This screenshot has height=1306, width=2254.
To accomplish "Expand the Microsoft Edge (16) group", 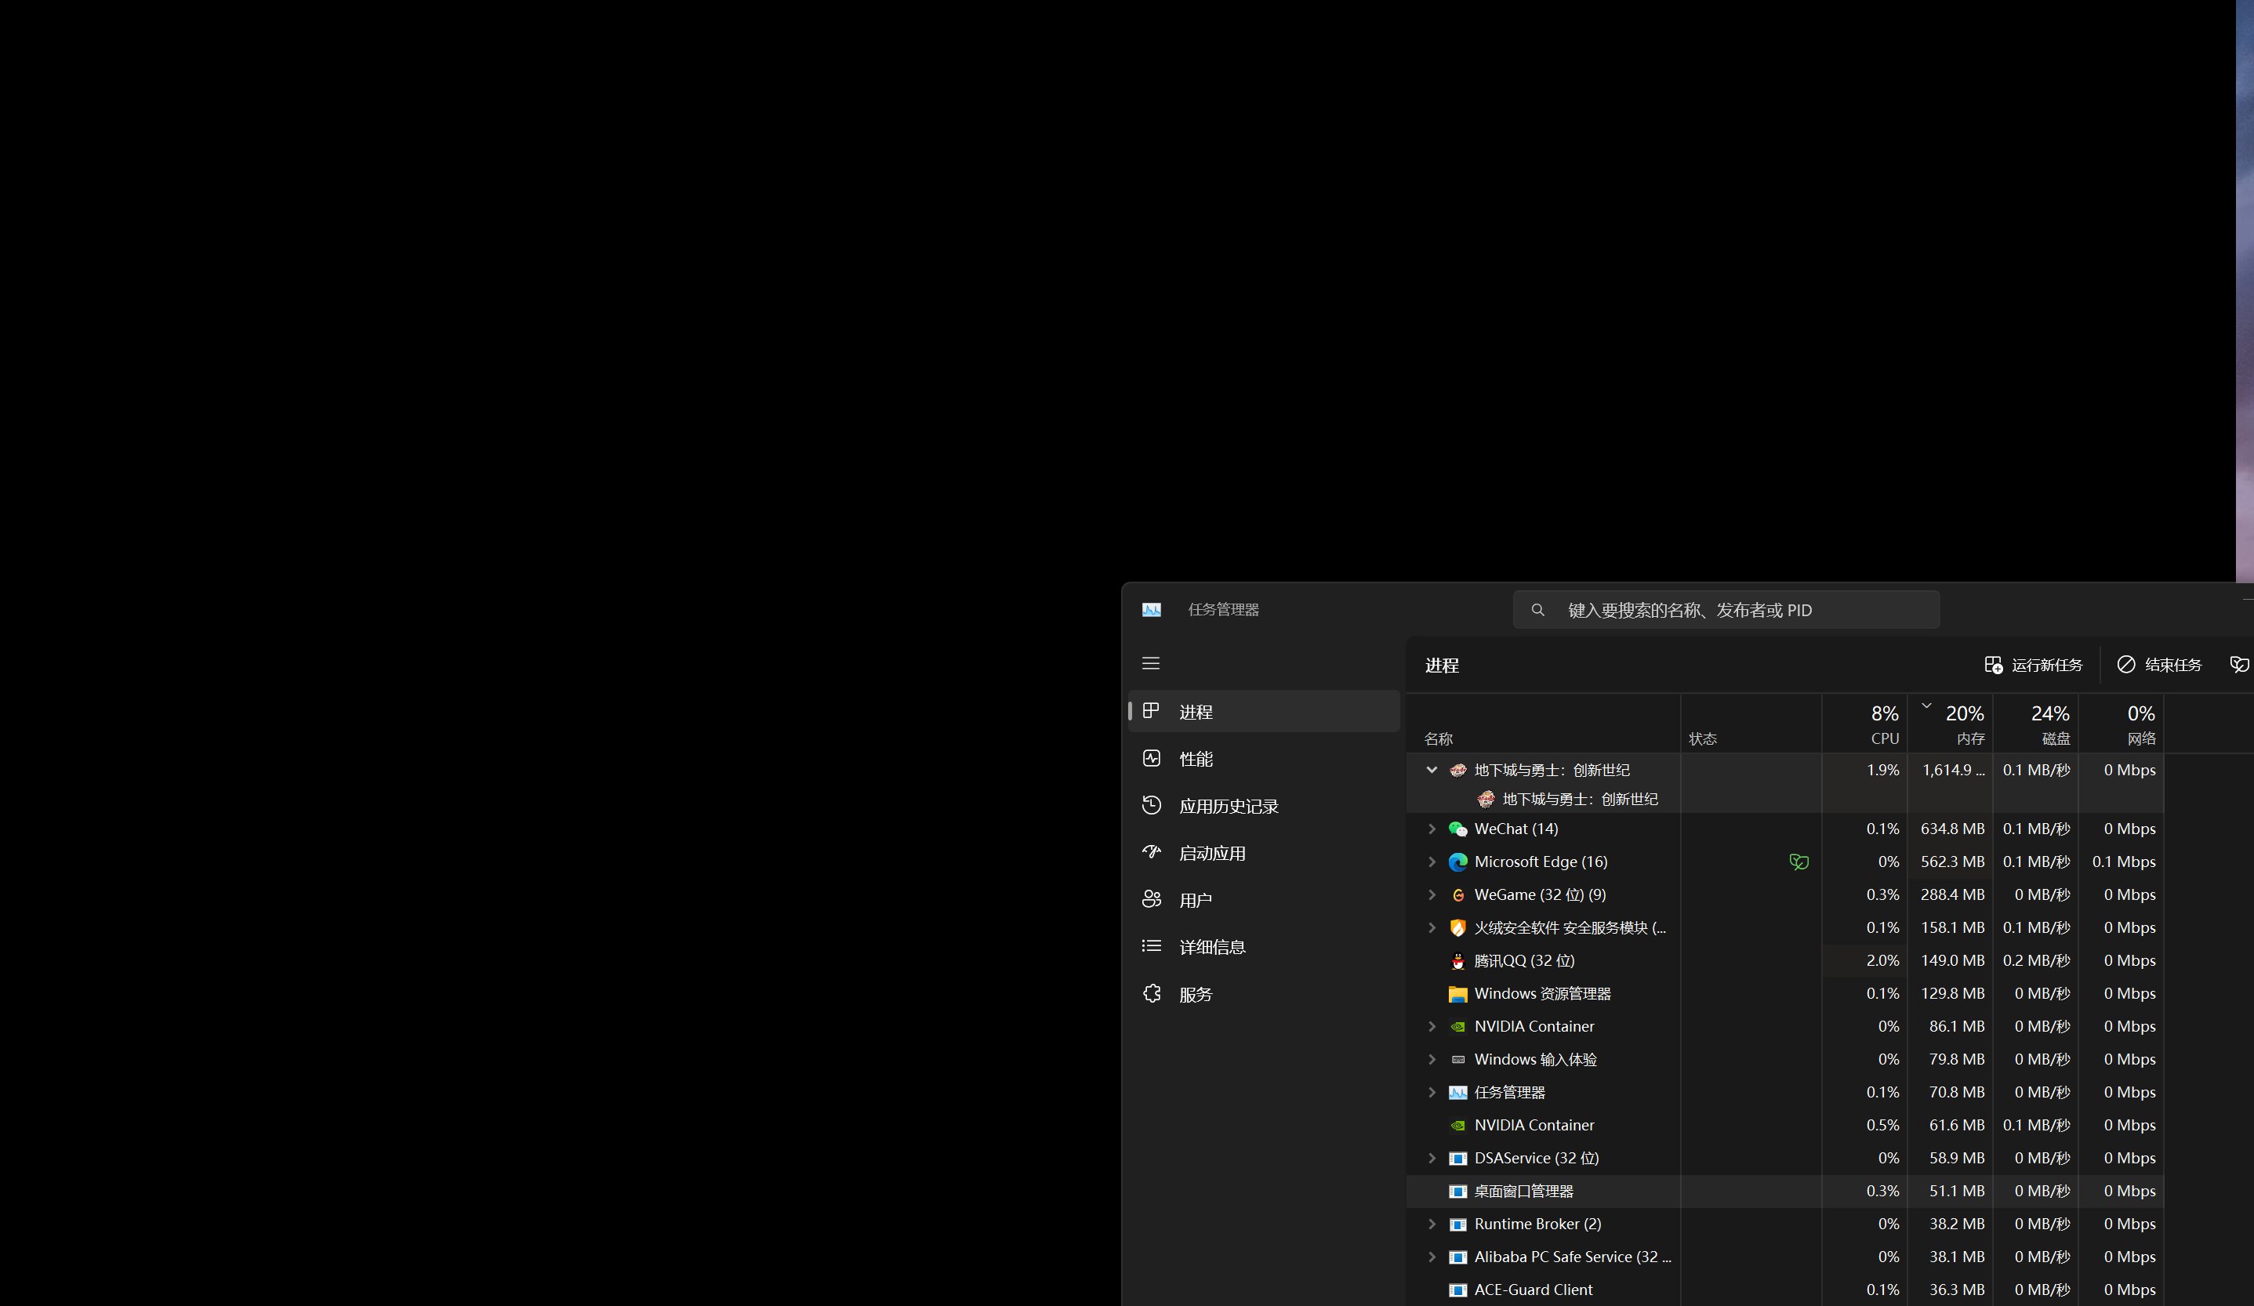I will click(1431, 862).
